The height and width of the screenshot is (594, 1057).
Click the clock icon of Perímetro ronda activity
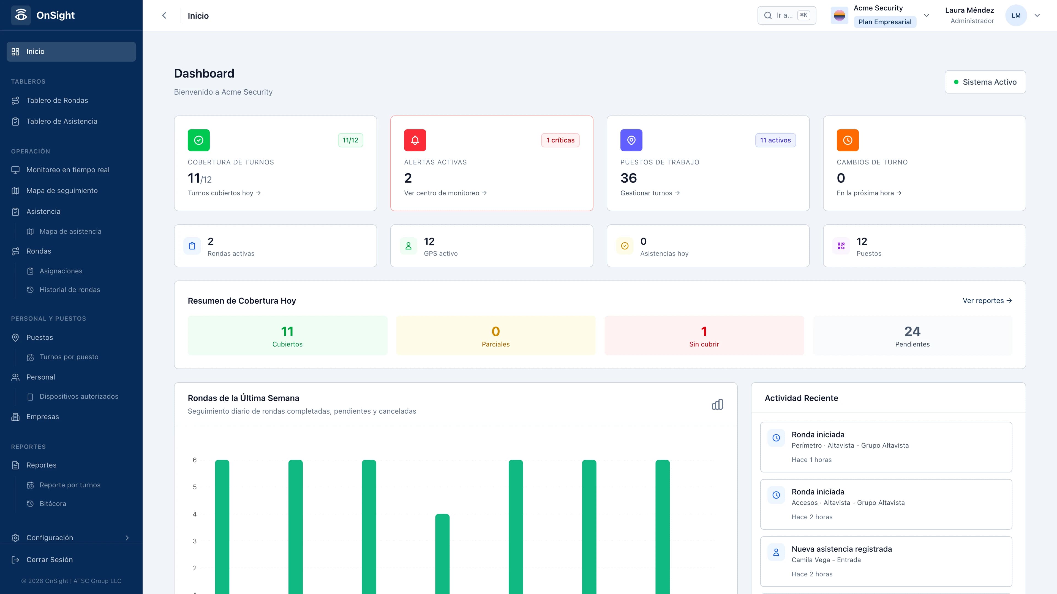pyautogui.click(x=776, y=438)
